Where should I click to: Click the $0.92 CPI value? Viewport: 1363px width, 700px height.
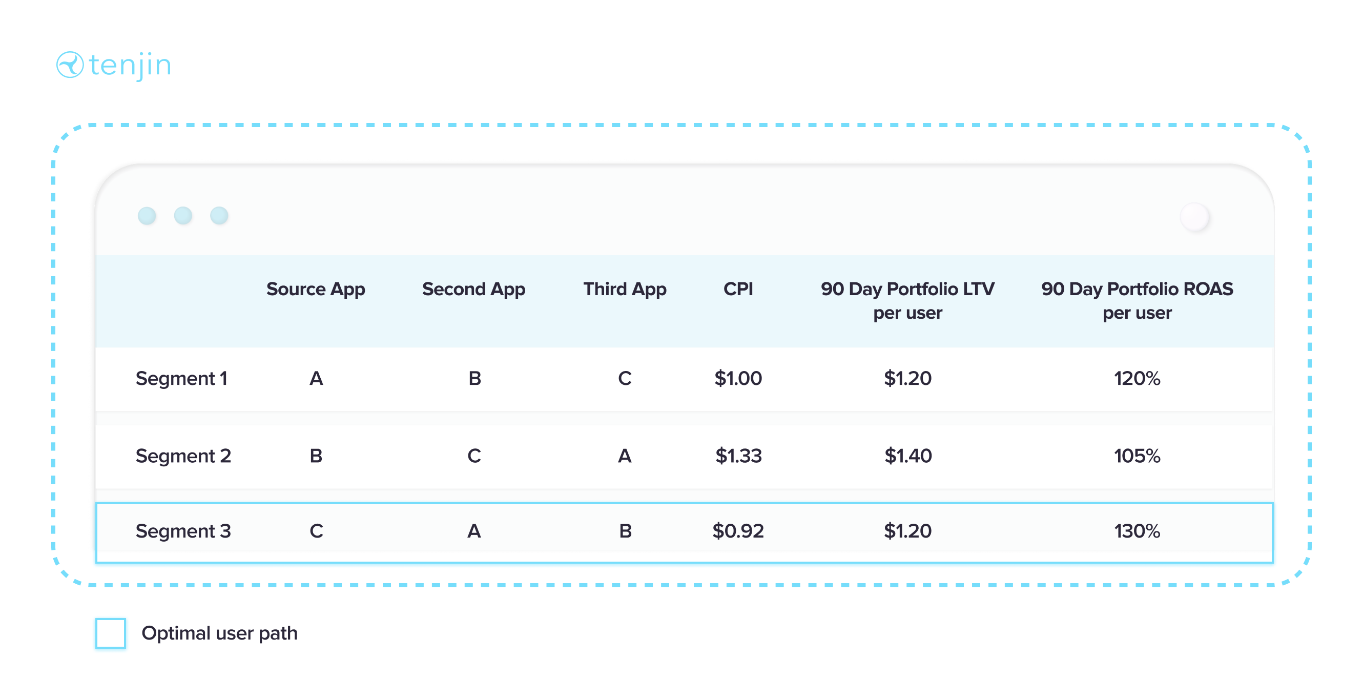tap(738, 531)
